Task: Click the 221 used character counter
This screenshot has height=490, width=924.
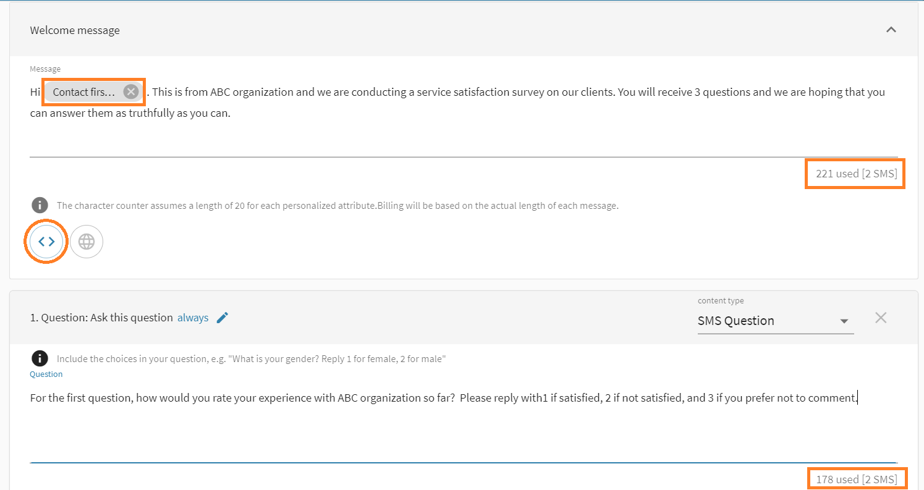Action: tap(855, 173)
